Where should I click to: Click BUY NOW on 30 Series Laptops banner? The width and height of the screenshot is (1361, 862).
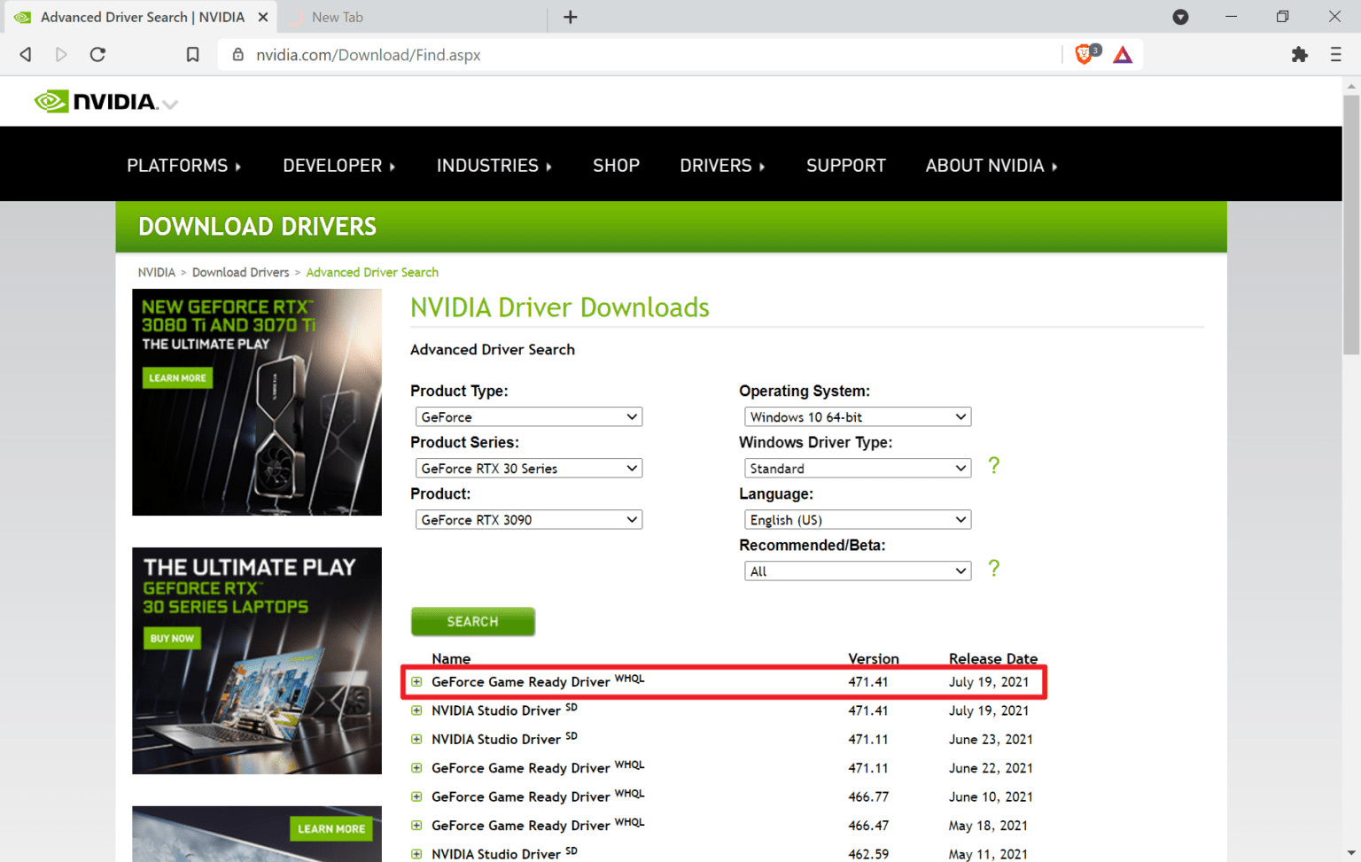172,638
